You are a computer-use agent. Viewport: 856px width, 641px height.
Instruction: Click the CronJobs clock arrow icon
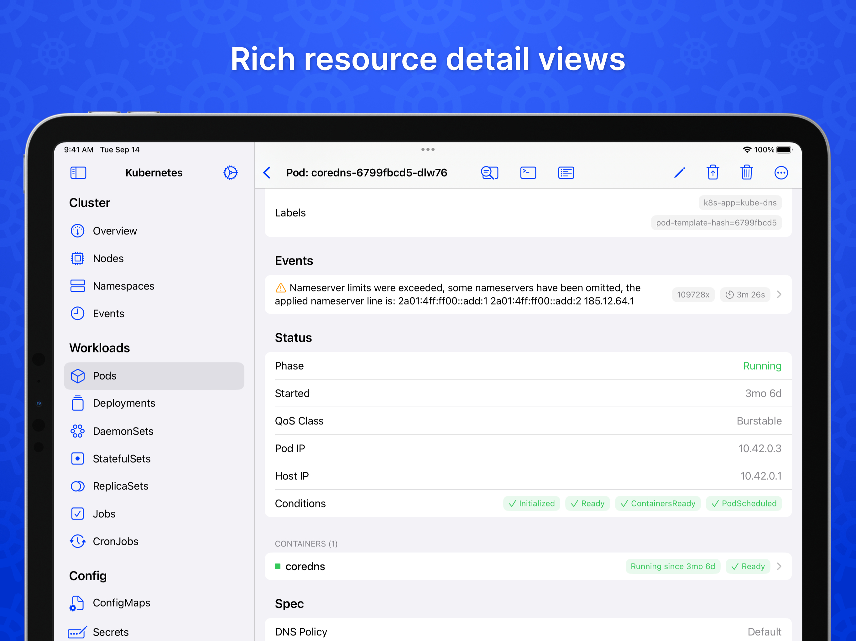click(x=77, y=541)
